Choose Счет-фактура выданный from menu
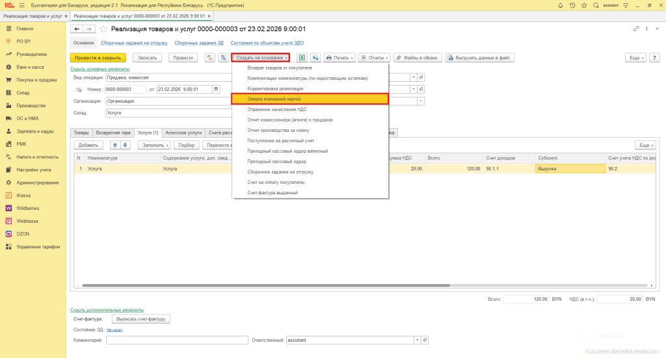 [273, 193]
